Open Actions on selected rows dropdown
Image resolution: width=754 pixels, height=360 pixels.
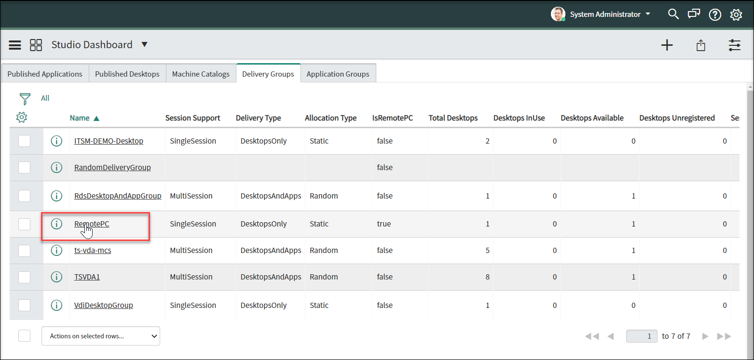100,336
